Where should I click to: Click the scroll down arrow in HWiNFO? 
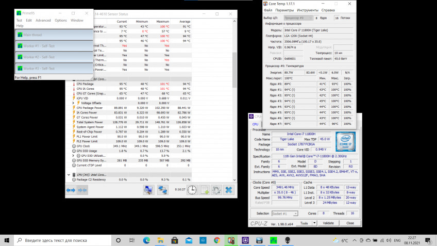[234, 180]
